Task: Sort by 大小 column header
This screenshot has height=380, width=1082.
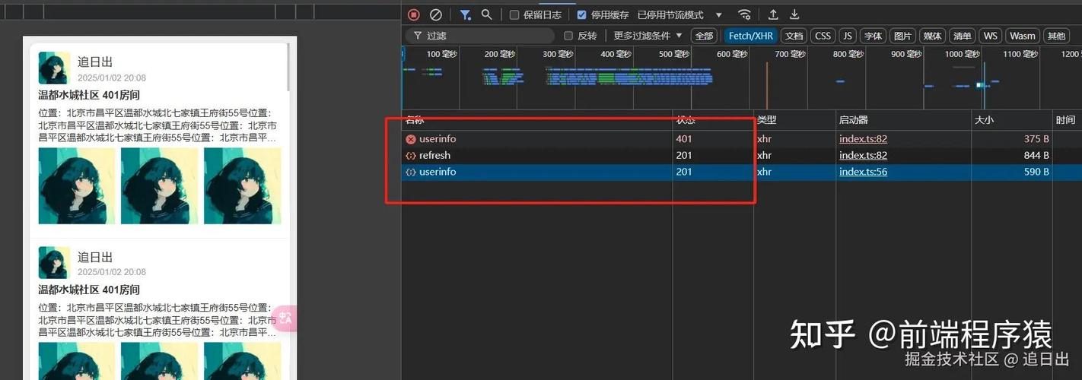Action: (x=1012, y=120)
